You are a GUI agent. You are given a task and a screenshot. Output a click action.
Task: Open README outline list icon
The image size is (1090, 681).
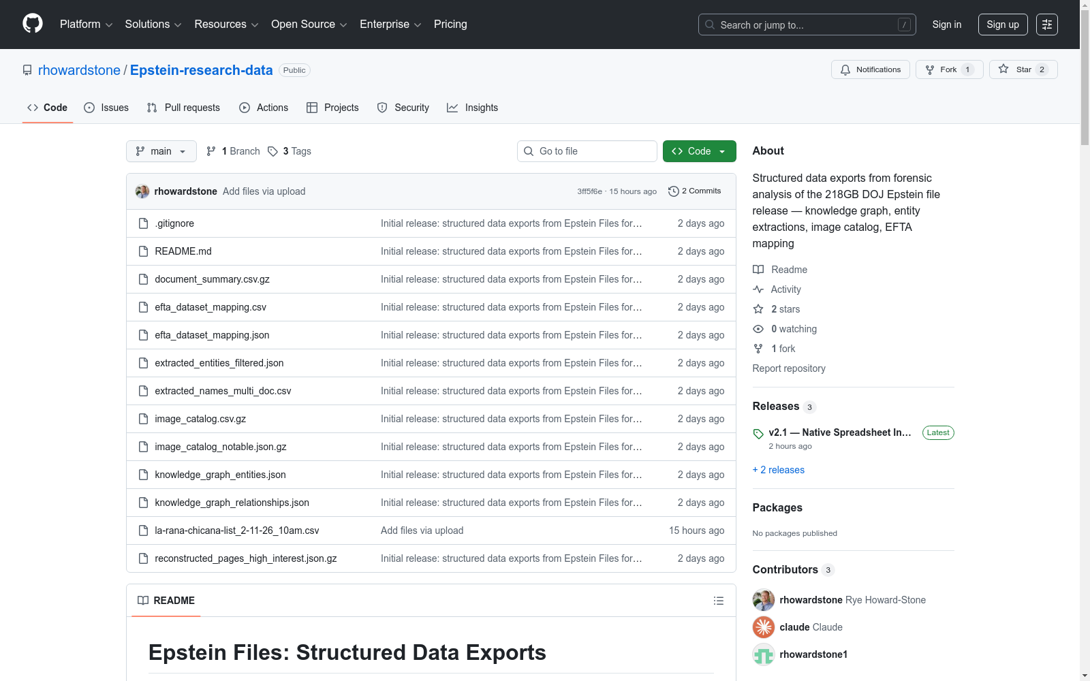tap(718, 601)
